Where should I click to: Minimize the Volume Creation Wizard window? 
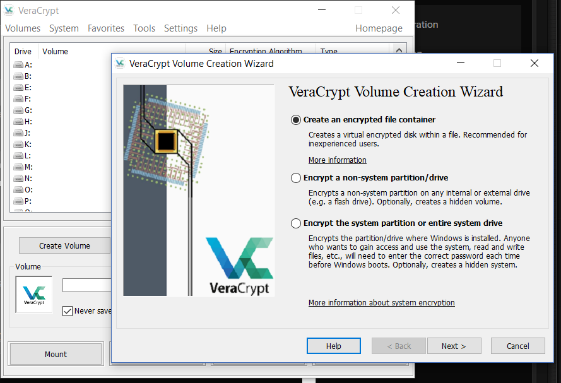coord(461,63)
